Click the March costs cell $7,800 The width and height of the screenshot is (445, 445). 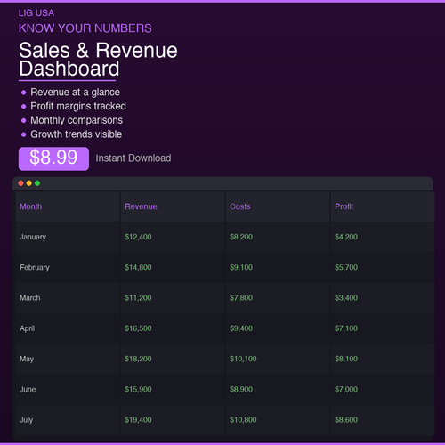pyautogui.click(x=241, y=298)
